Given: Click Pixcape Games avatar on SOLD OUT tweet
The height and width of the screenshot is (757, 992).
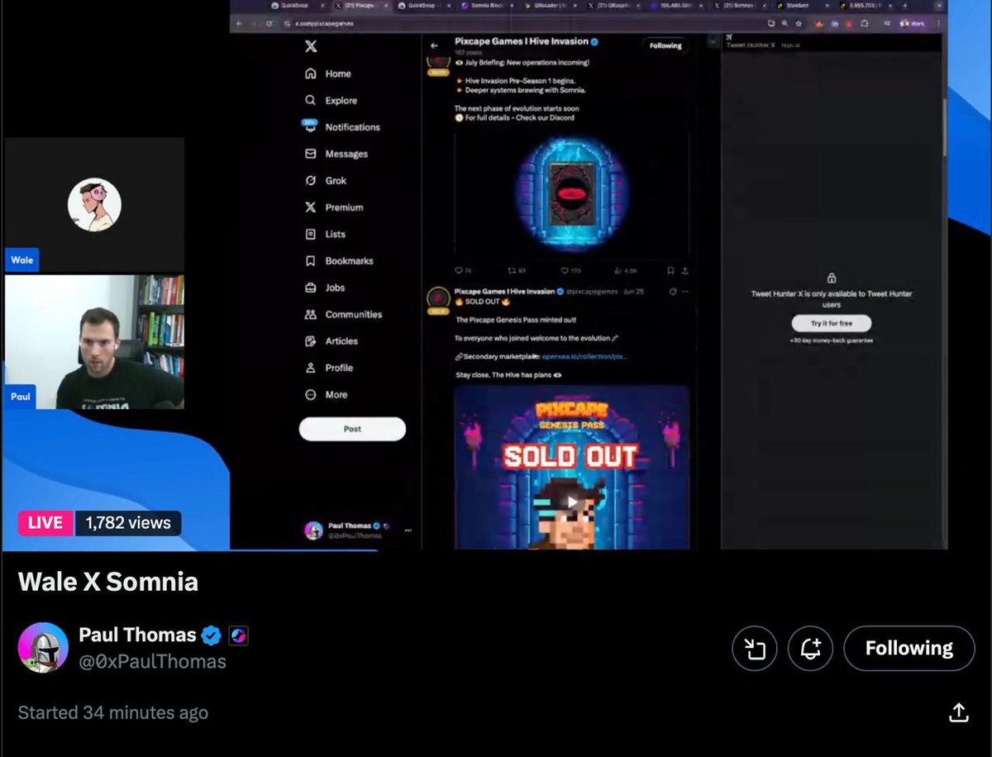Looking at the screenshot, I should pyautogui.click(x=437, y=298).
